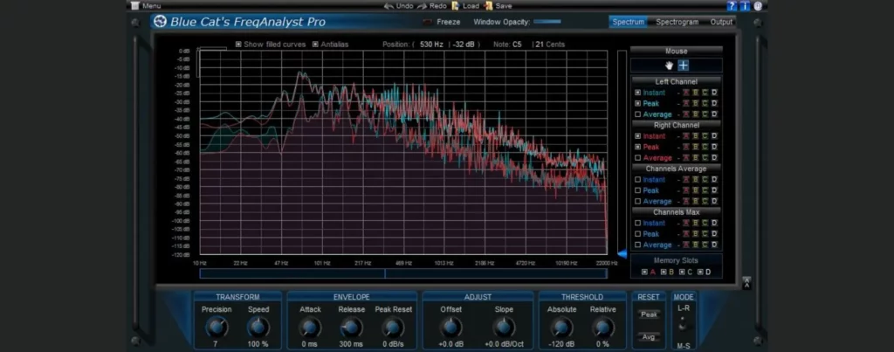Viewport: 894px width, 352px height.
Task: Click the Load preset folder icon
Action: click(455, 6)
